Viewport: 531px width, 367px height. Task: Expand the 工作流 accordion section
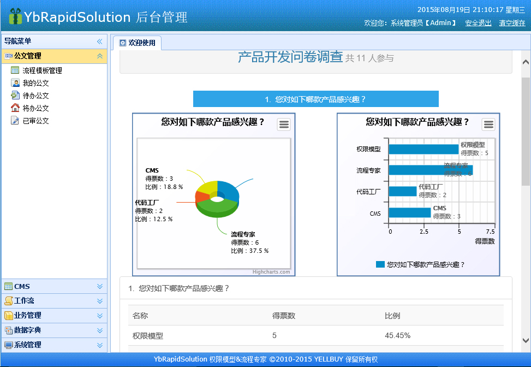pyautogui.click(x=99, y=301)
